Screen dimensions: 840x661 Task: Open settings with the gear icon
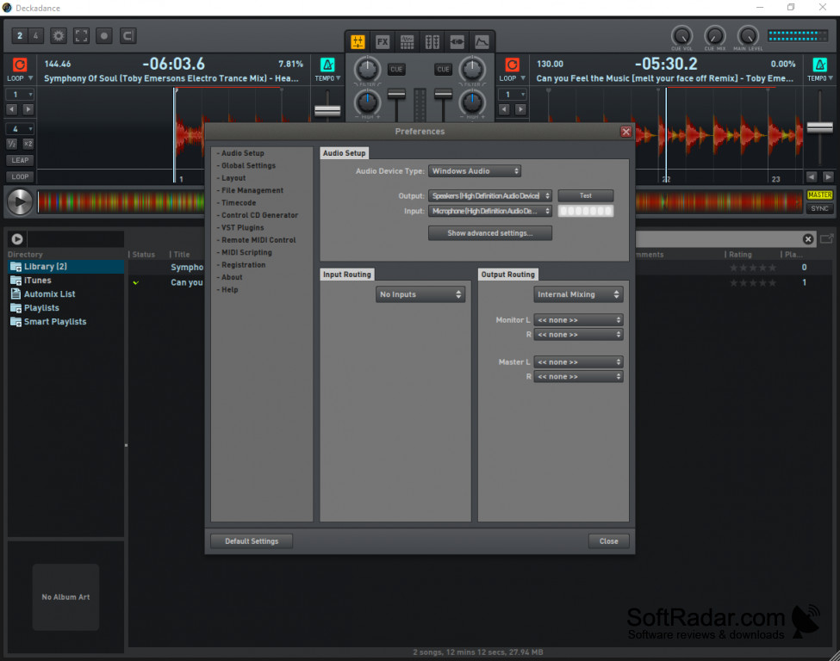(59, 36)
